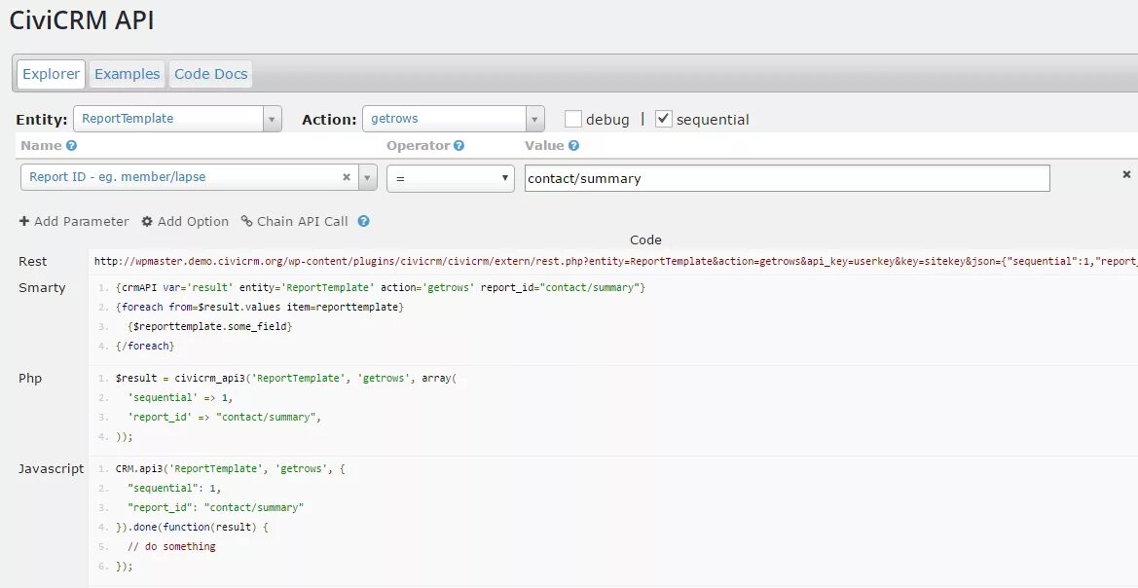Image resolution: width=1138 pixels, height=588 pixels.
Task: Click the link icon of Chain API Call
Action: [x=246, y=221]
